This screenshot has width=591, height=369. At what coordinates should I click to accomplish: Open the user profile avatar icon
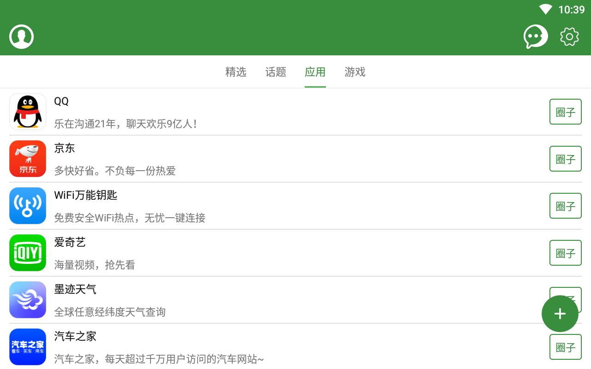(x=21, y=36)
